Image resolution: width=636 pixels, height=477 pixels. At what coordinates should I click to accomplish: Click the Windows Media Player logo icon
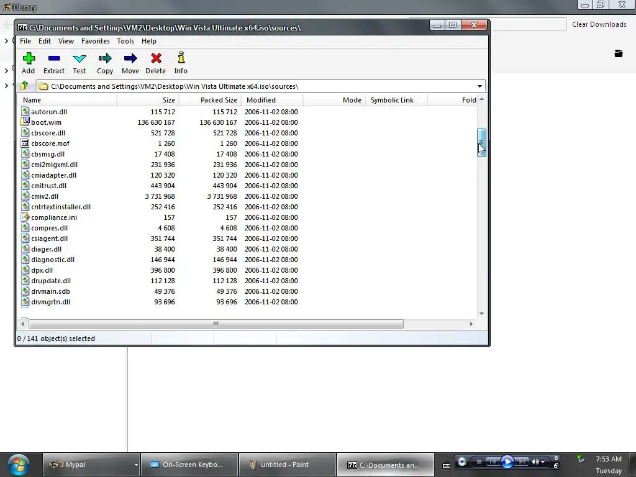pyautogui.click(x=461, y=461)
